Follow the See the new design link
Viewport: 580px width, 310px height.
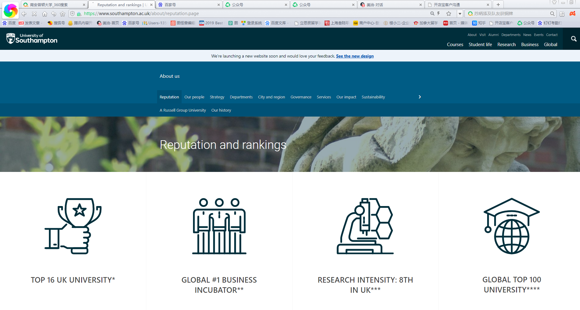coord(355,56)
